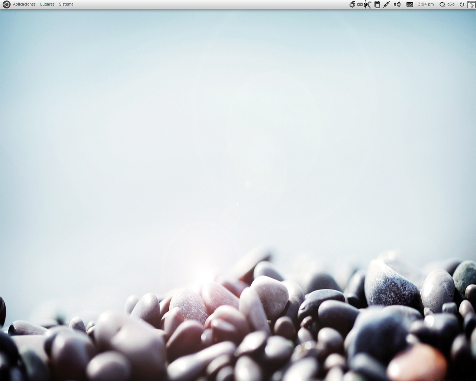Open the power session menu icon
The width and height of the screenshot is (476, 381).
pyautogui.click(x=462, y=4)
